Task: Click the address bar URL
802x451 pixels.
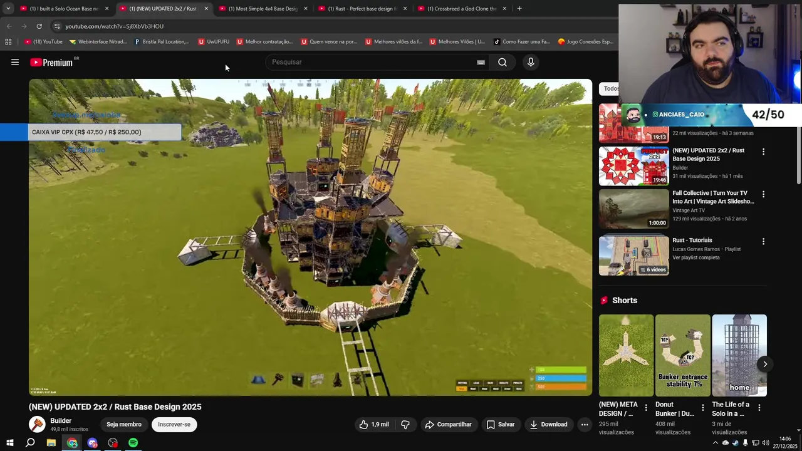Action: click(x=114, y=26)
